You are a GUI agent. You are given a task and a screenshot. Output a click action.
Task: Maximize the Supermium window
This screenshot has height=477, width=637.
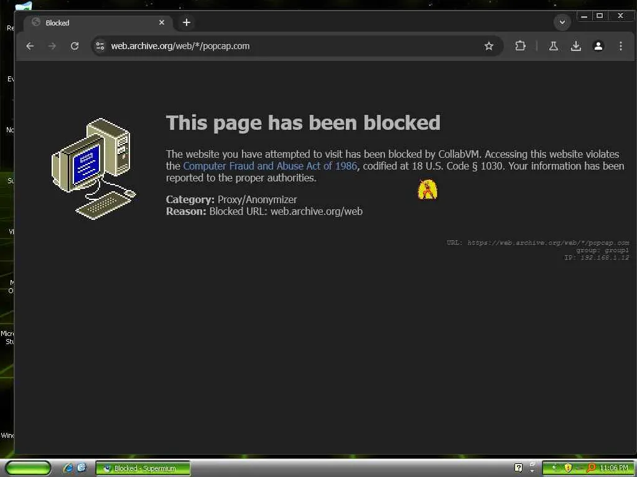(x=600, y=16)
